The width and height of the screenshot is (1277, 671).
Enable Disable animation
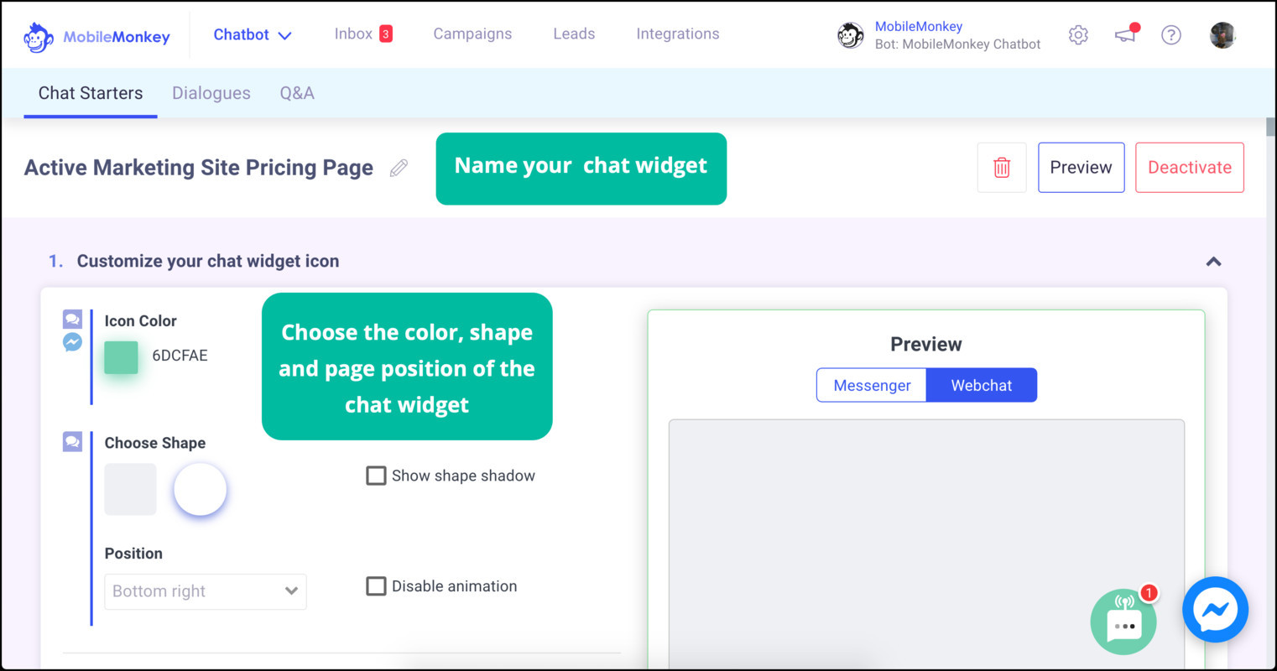coord(376,585)
